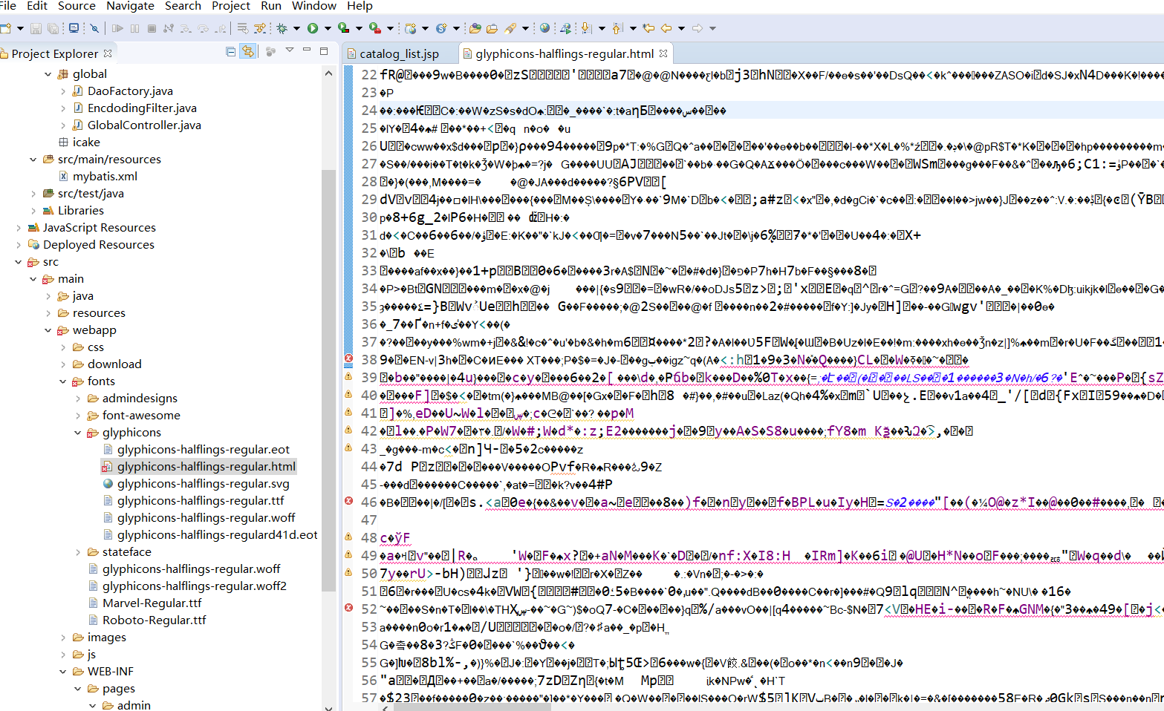Image resolution: width=1164 pixels, height=711 pixels.
Task: Open the Source menu
Action: point(77,6)
